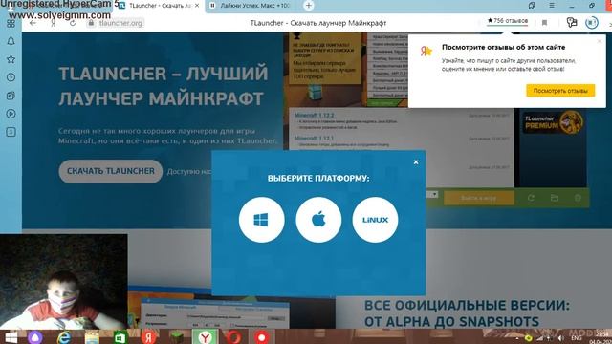This screenshot has height=344, width=612.
Task: Click the TLauncher Premium banner
Action: click(x=553, y=122)
